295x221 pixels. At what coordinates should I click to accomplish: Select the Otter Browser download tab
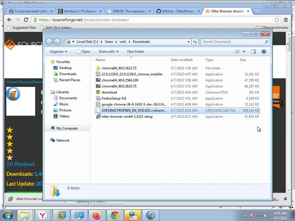[228, 11]
